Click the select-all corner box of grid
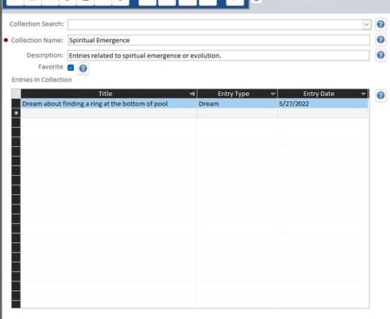Viewport: 390px width, 319px height. coord(16,94)
